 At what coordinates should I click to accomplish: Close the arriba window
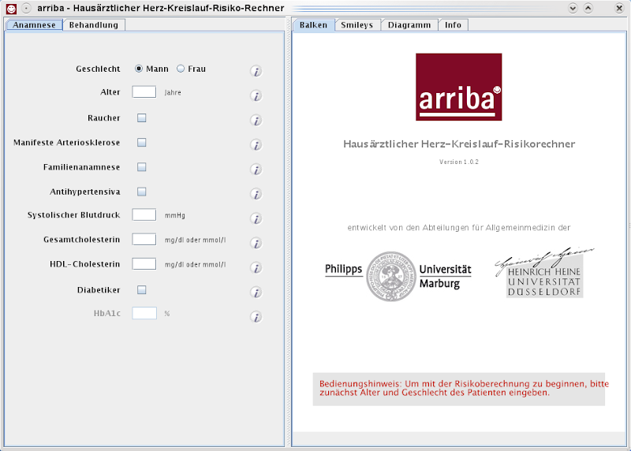coord(619,8)
